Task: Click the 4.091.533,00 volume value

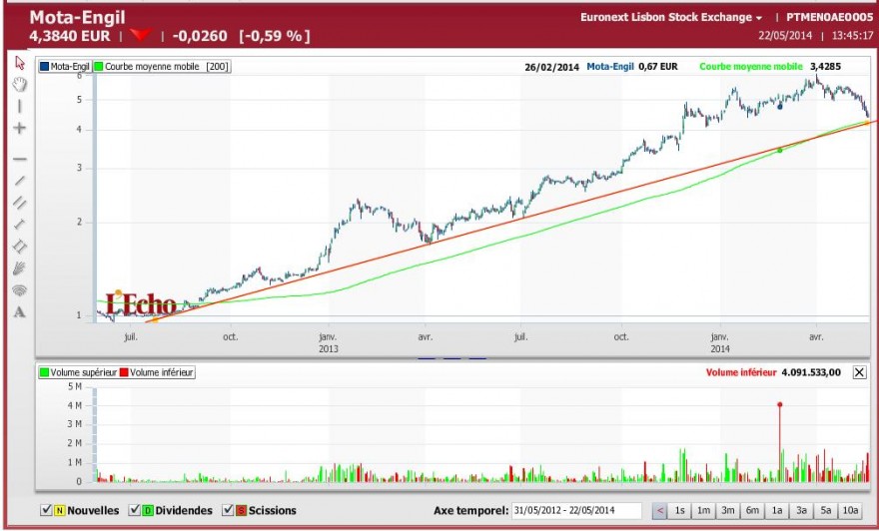Action: tap(811, 372)
